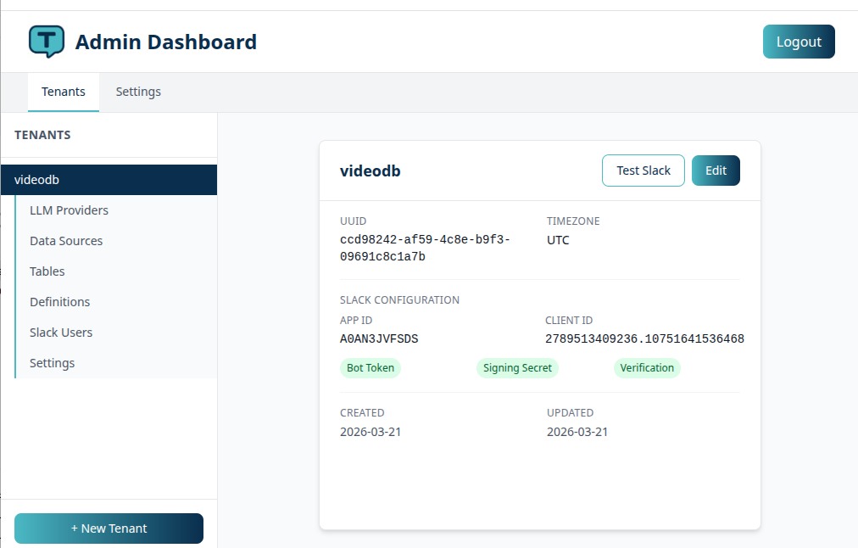
Task: View the Tables section
Action: [47, 271]
